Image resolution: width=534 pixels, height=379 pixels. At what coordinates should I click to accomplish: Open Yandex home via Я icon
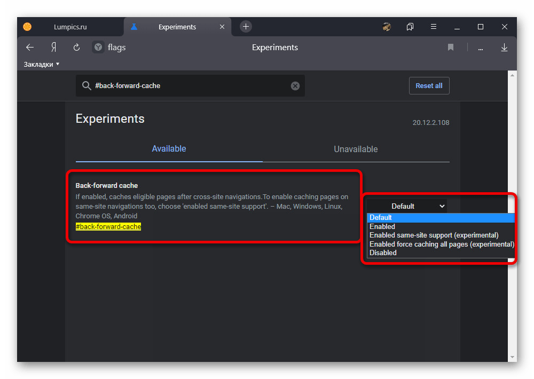point(53,48)
